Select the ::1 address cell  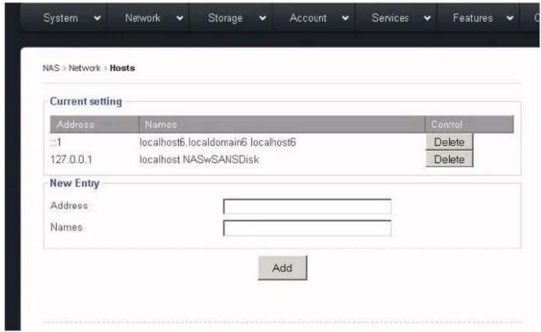pos(56,142)
